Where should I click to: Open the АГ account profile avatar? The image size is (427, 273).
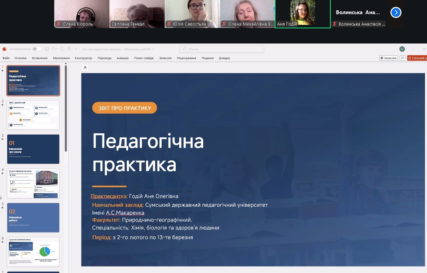point(402,49)
